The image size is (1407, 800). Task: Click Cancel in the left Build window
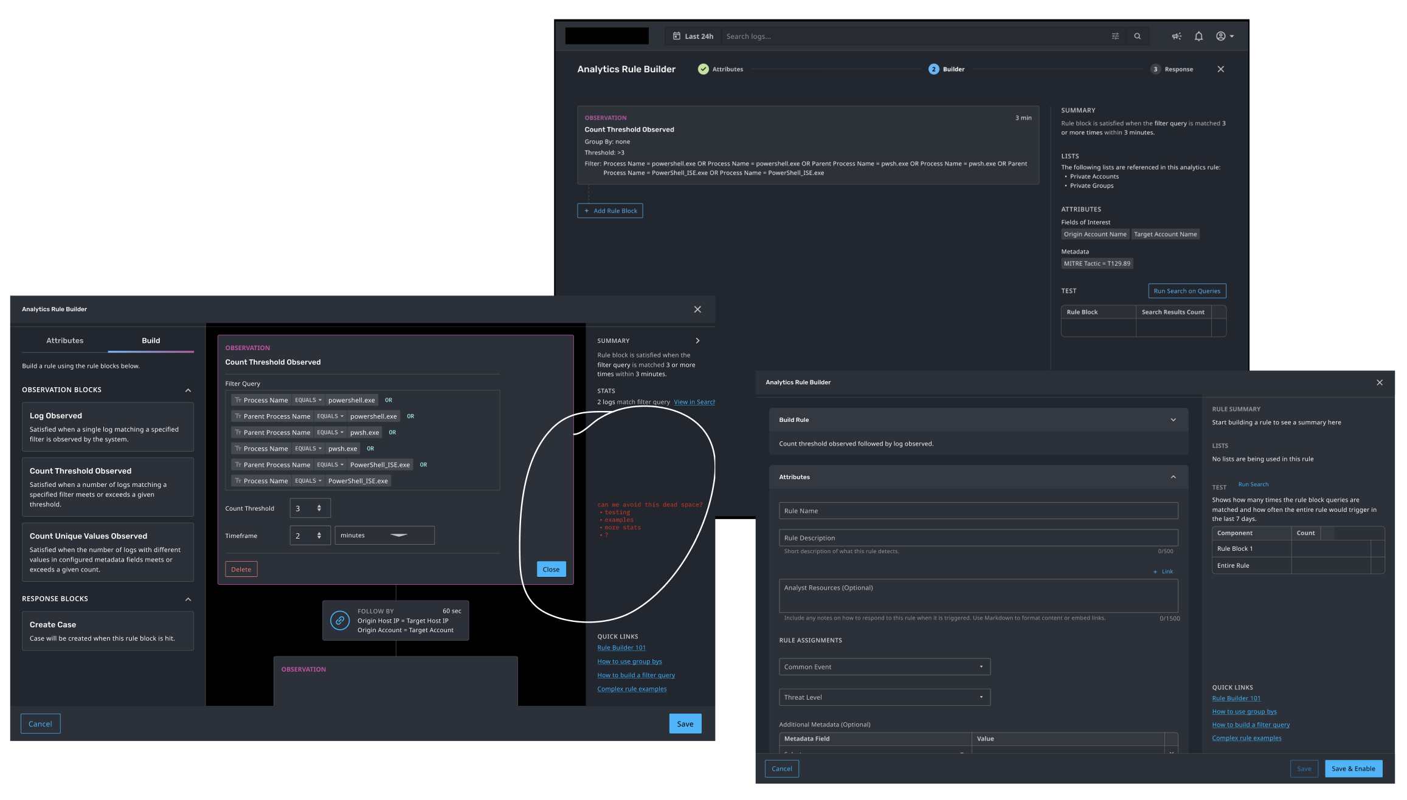(x=40, y=724)
